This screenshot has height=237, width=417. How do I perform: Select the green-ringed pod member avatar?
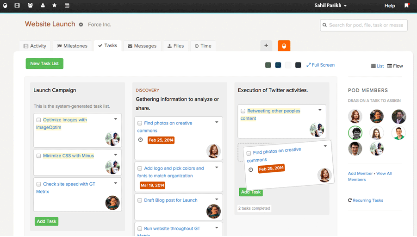355,133
